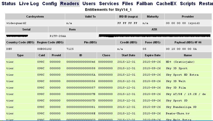The image size is (213, 121).
Task: Click the Rom value P1TV-20AA
Action: (58, 36)
